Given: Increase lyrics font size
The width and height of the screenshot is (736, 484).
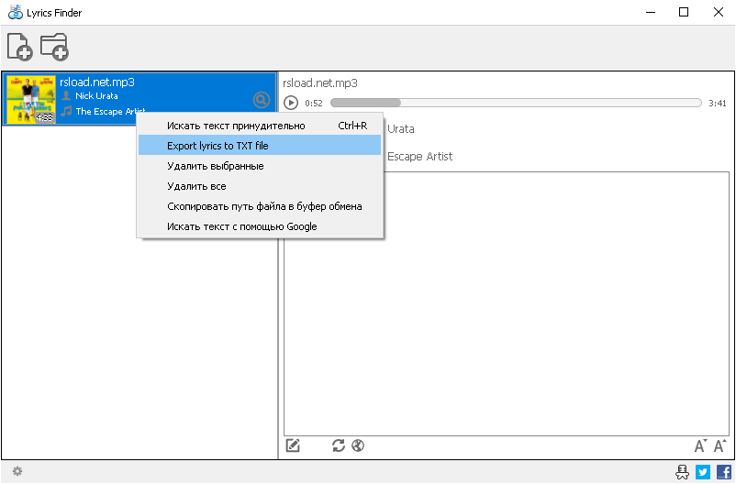Looking at the screenshot, I should pyautogui.click(x=719, y=445).
